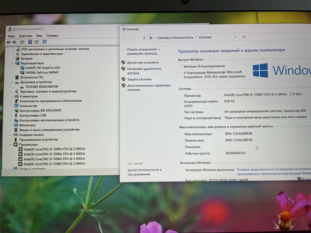Focus the Control Panel search field
This screenshot has width=311, height=233.
[x=281, y=37]
